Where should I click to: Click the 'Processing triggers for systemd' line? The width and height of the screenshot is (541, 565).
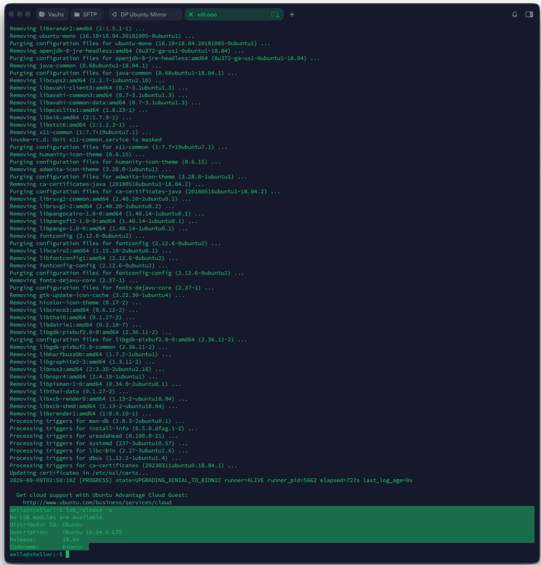(99, 443)
